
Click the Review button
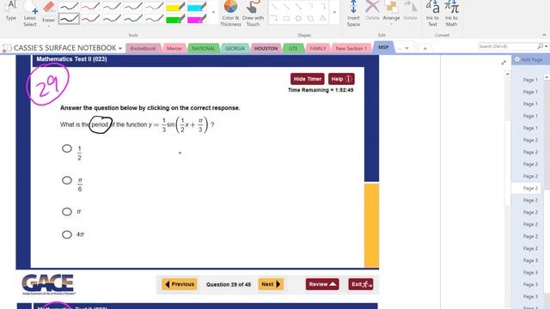(322, 284)
